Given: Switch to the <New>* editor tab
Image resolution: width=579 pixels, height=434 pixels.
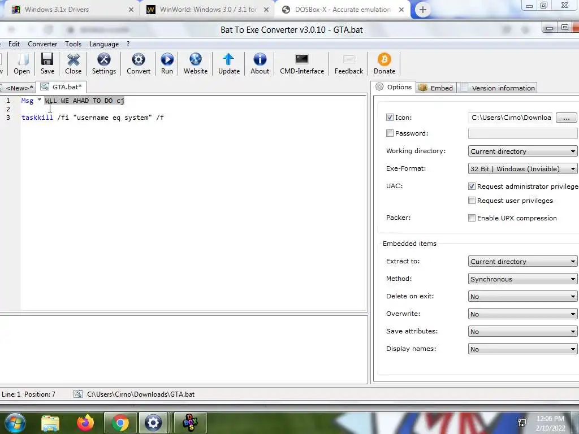Looking at the screenshot, I should (x=19, y=88).
